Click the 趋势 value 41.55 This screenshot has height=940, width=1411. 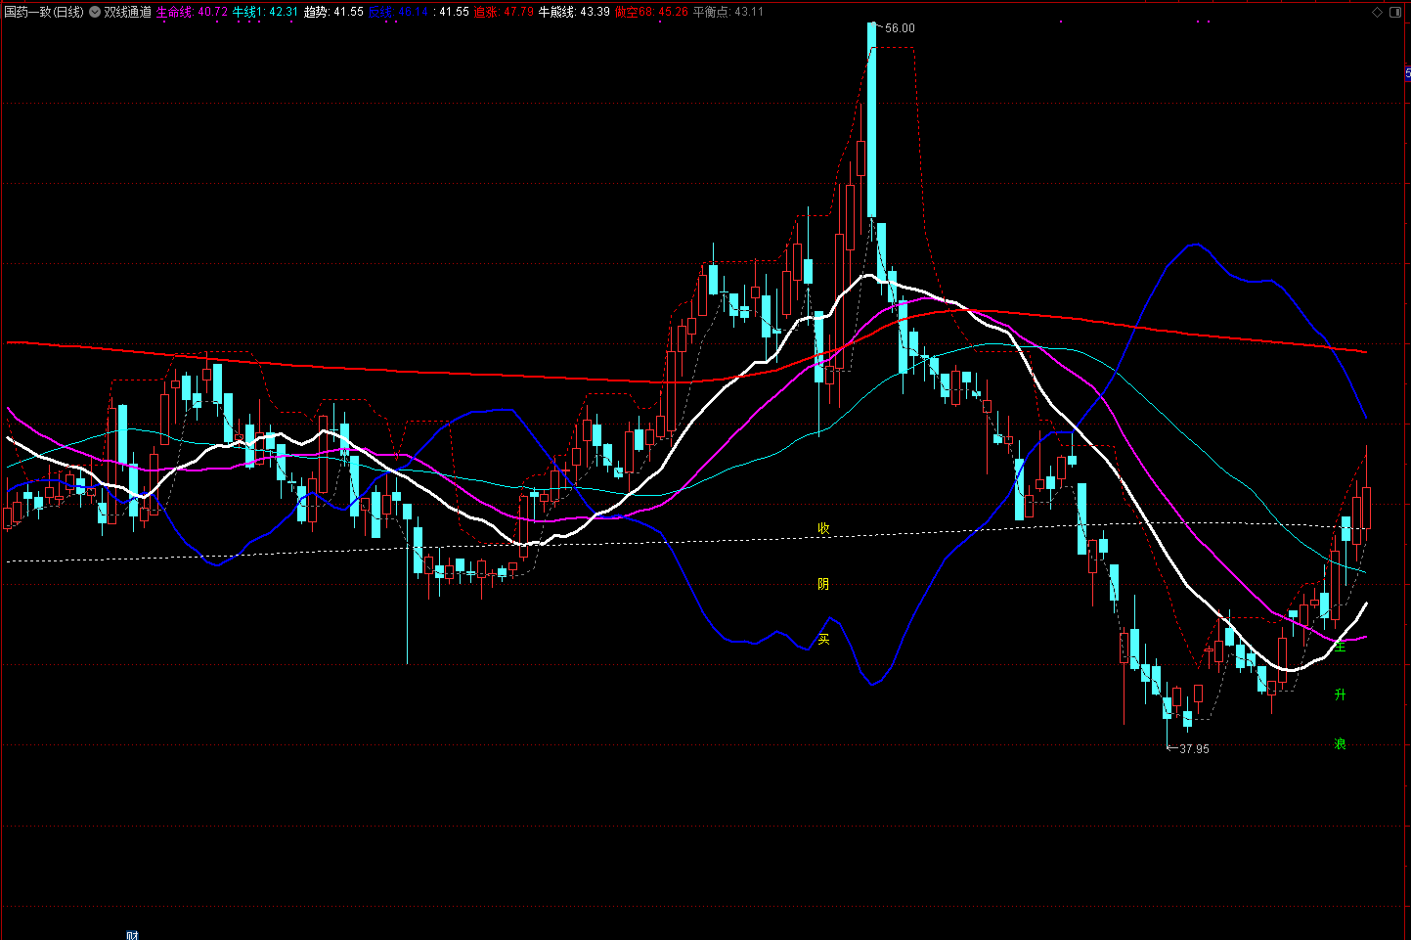[x=348, y=12]
